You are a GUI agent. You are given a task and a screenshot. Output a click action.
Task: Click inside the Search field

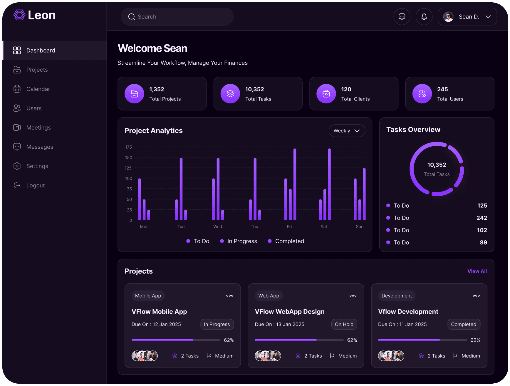click(x=177, y=16)
